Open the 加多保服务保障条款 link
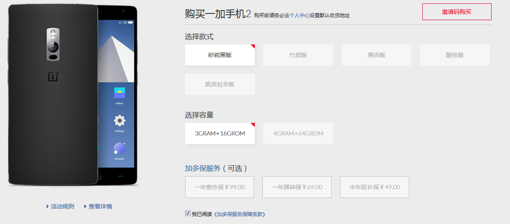The image size is (510, 224). 240,214
